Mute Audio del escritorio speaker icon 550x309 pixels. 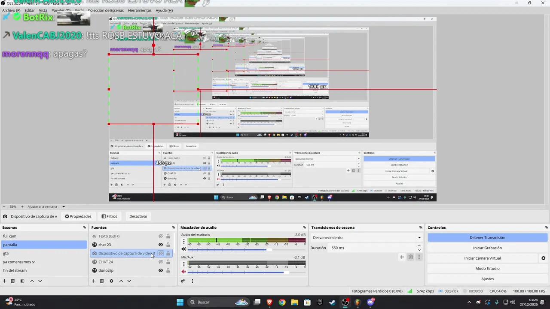[x=184, y=249]
